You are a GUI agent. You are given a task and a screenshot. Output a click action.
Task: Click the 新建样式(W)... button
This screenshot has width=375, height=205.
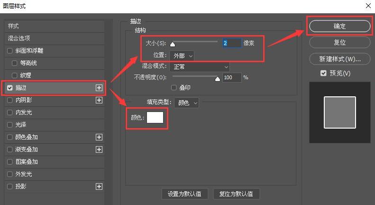click(339, 59)
